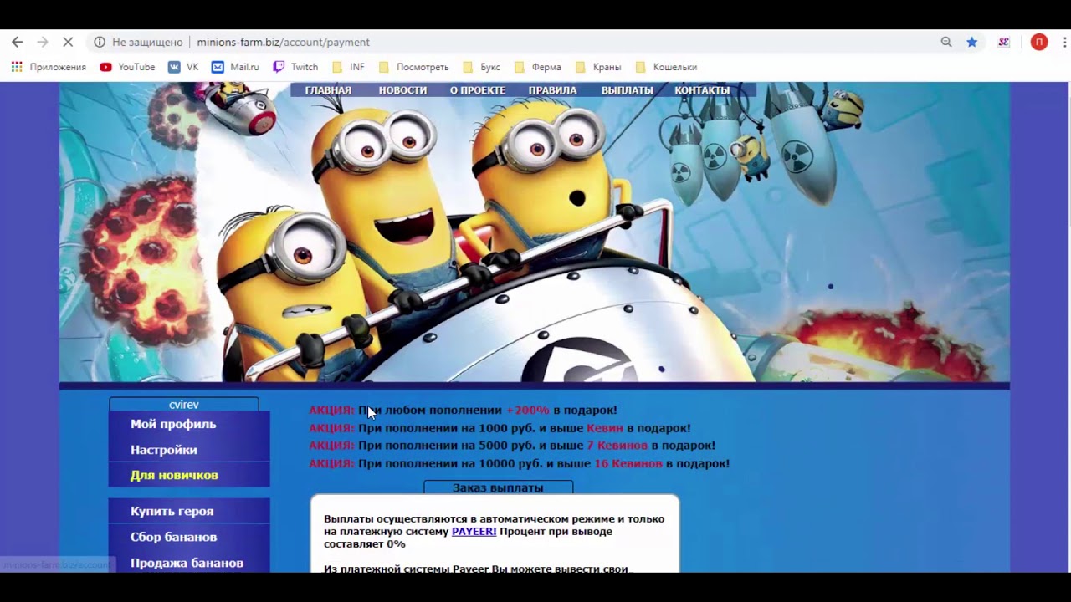Click the bookmark star icon
1071x602 pixels.
(x=971, y=42)
